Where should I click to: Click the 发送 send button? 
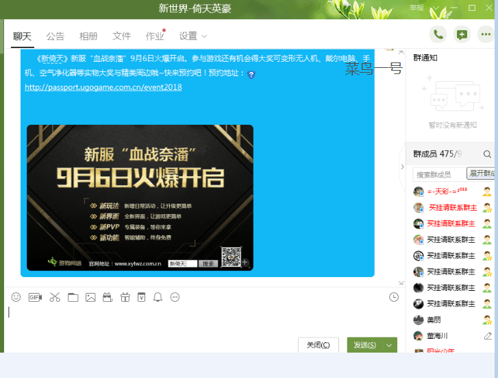(x=364, y=345)
